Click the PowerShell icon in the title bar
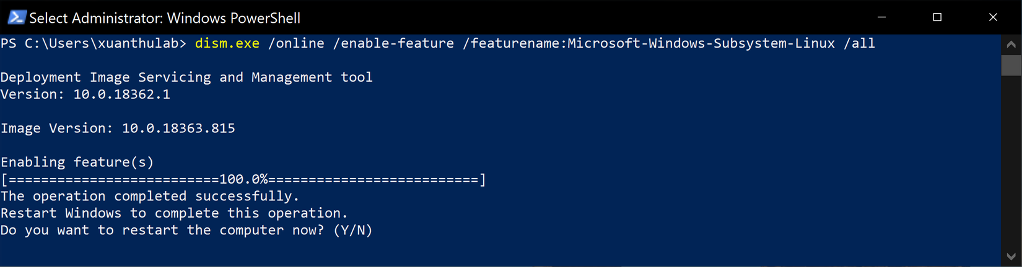 (x=16, y=17)
